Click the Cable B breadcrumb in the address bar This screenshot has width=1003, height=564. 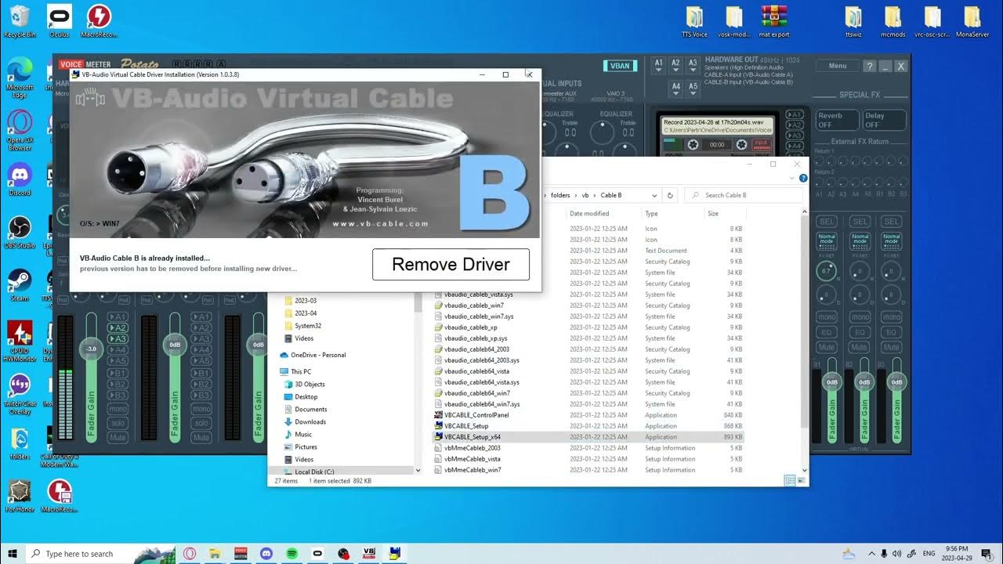tap(611, 195)
